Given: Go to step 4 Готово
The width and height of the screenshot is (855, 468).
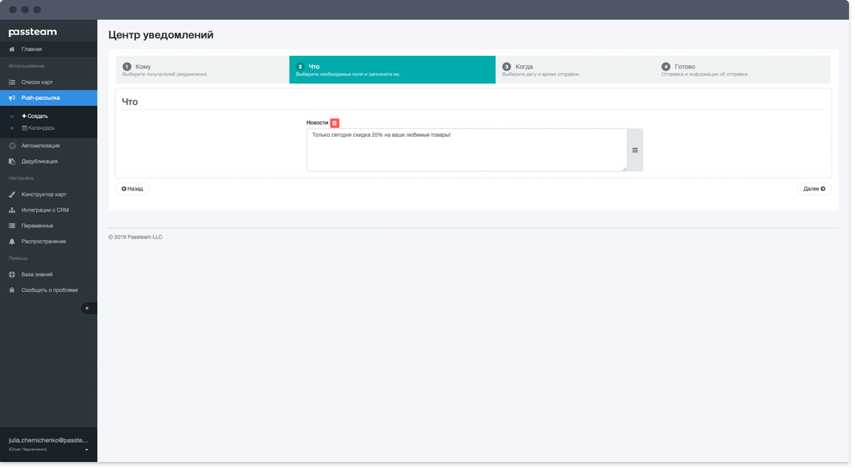Looking at the screenshot, I should [743, 70].
